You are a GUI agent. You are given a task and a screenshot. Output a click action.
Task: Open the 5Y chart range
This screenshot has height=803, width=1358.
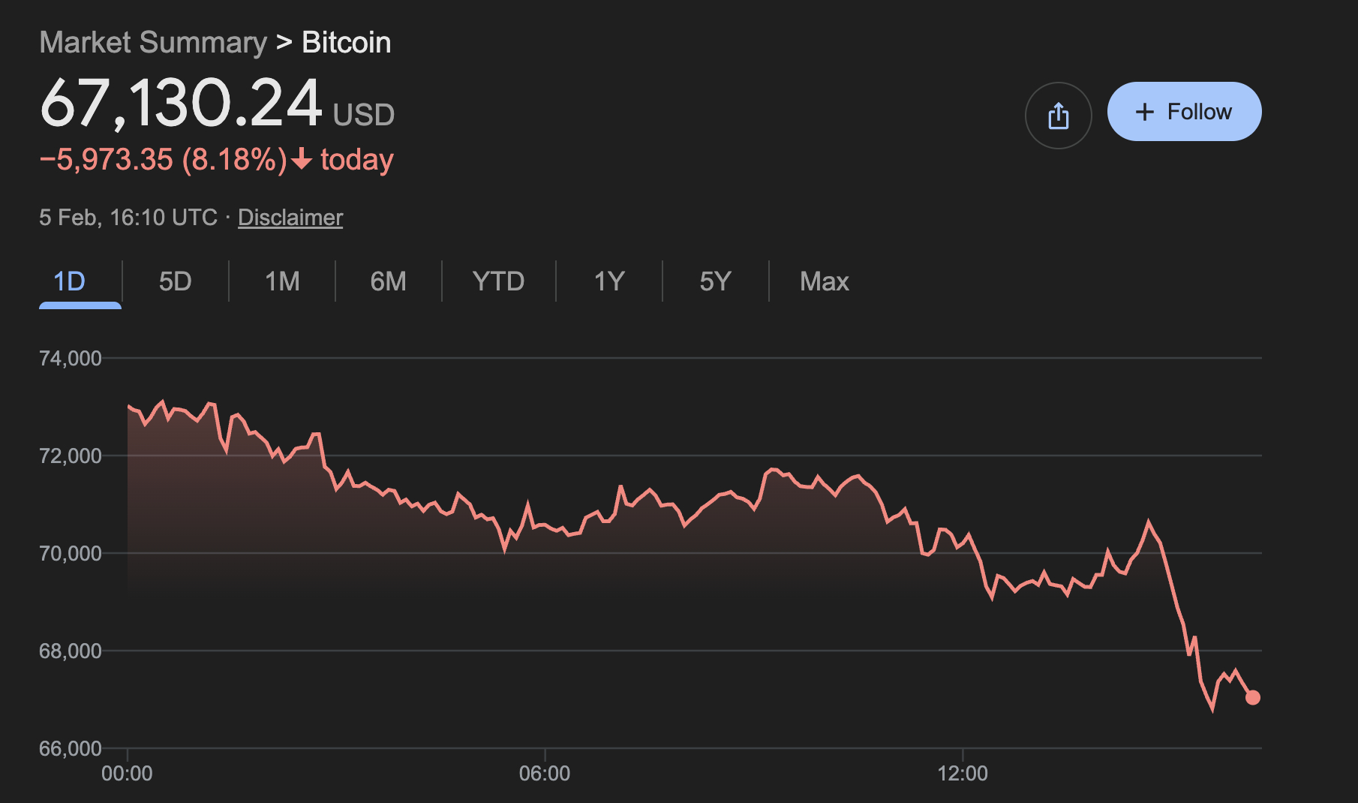[x=715, y=281]
